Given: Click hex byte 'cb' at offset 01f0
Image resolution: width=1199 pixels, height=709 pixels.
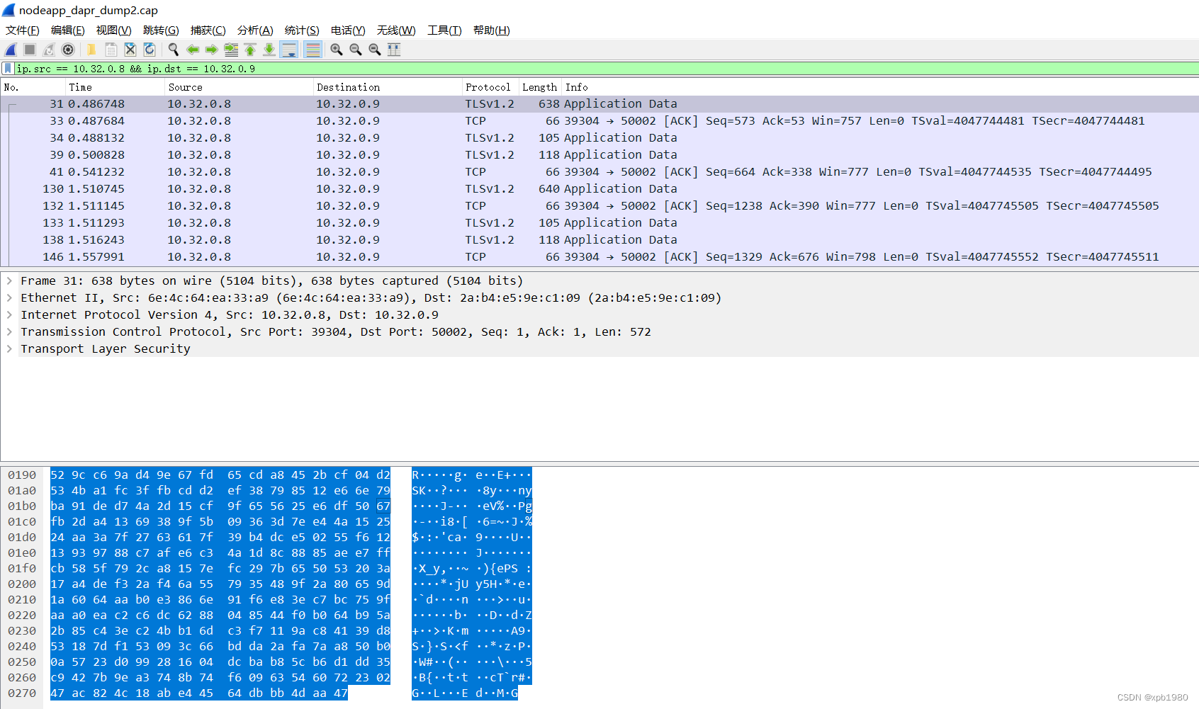Looking at the screenshot, I should click(57, 569).
